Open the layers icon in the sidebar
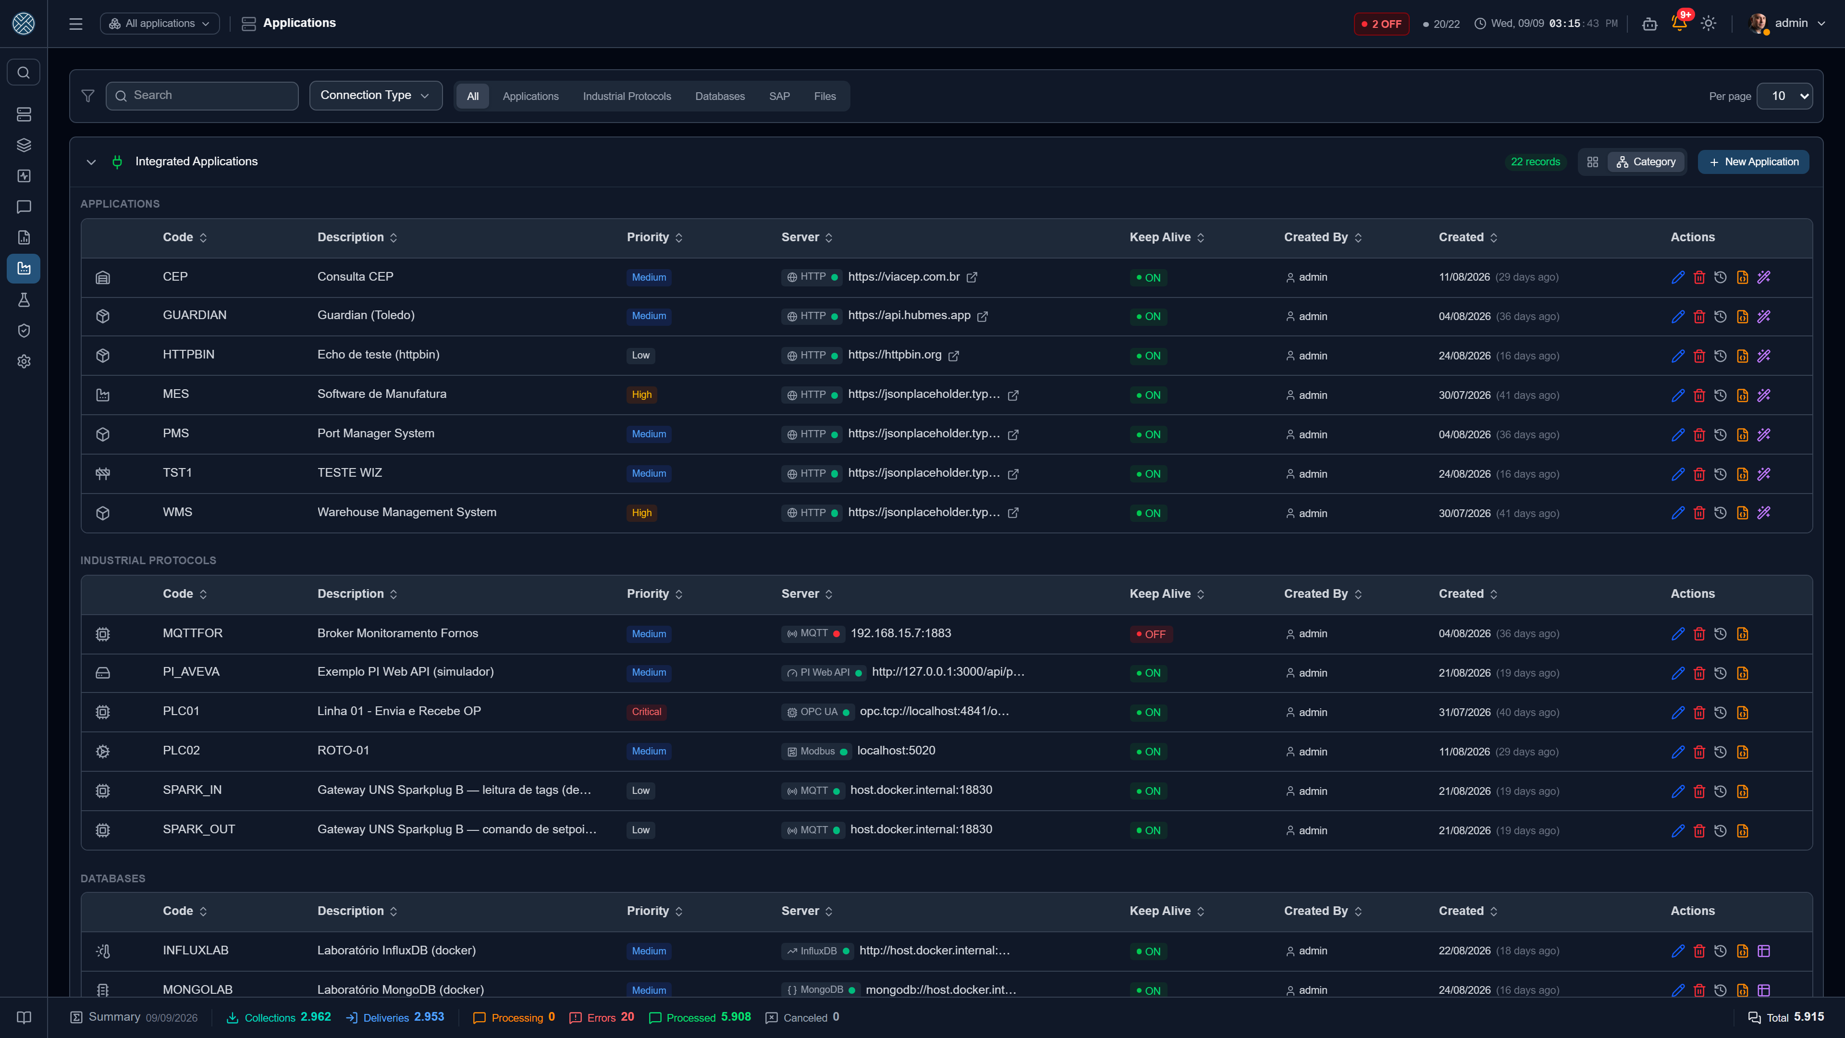Screen dimensions: 1845x1038 click(x=24, y=146)
